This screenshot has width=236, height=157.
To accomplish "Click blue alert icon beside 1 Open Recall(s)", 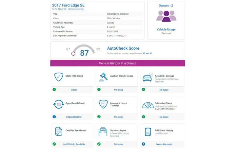I will click(x=54, y=117).
